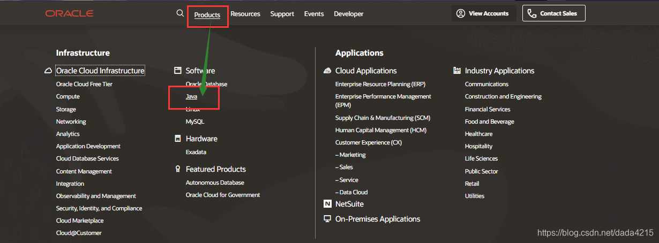
Task: Click the Contact Sales button
Action: [554, 13]
